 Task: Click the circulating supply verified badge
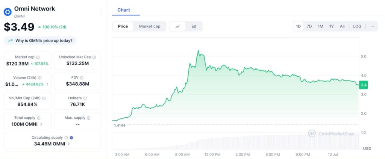pyautogui.click(x=71, y=138)
